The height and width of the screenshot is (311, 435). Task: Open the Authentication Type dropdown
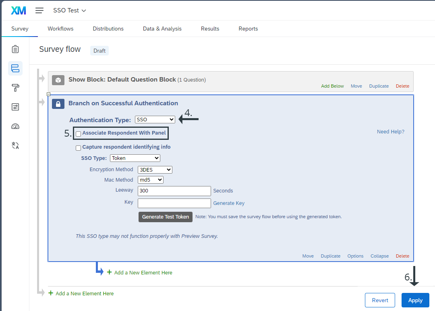[155, 119]
